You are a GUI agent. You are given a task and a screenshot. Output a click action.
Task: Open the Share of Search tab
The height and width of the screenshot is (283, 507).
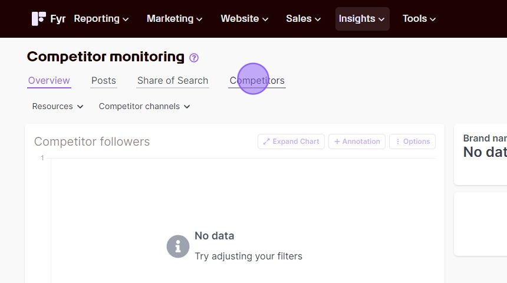(173, 81)
